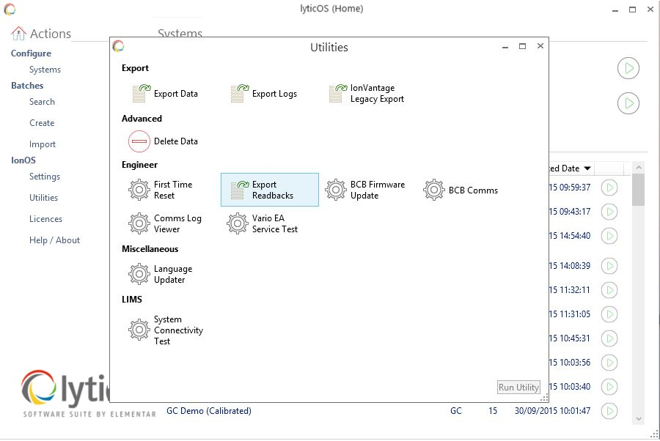Highlight the Export Readbacks utility
This screenshot has width=660, height=441.
coord(269,190)
